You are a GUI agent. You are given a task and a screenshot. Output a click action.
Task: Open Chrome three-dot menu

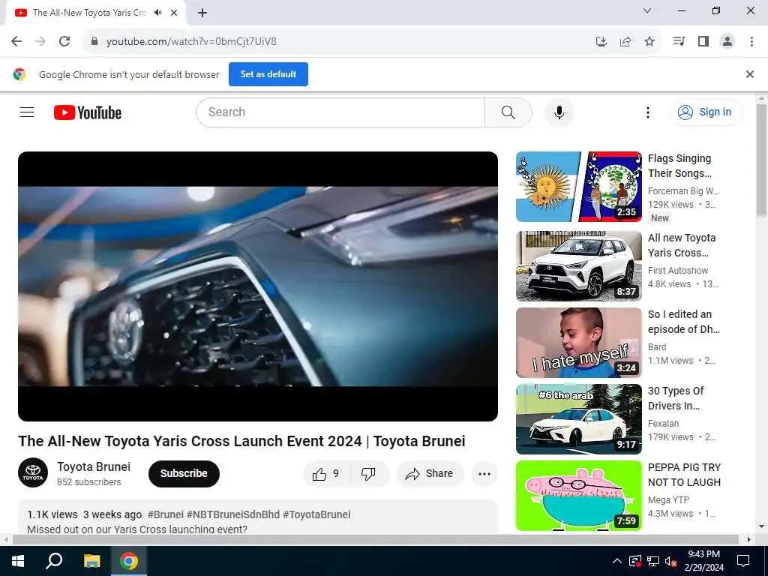coord(751,41)
